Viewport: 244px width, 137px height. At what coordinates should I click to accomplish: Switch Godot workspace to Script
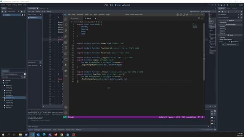coord(118,5)
